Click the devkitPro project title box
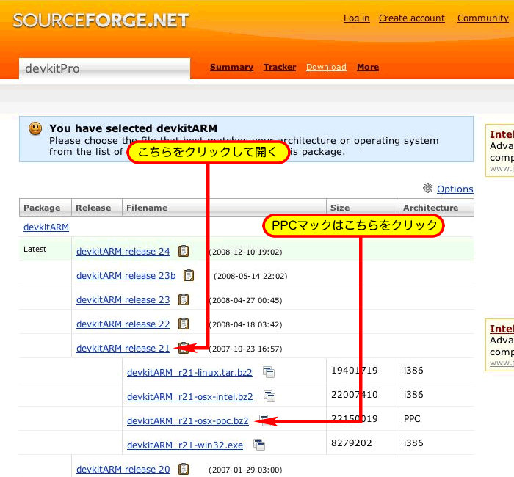This screenshot has height=477, width=514. (104, 68)
